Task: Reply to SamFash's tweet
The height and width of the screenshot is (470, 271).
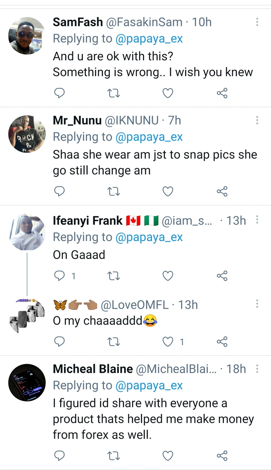Action: pos(59,93)
